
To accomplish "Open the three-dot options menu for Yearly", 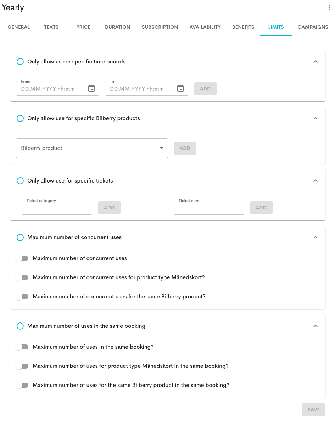I will point(330,8).
